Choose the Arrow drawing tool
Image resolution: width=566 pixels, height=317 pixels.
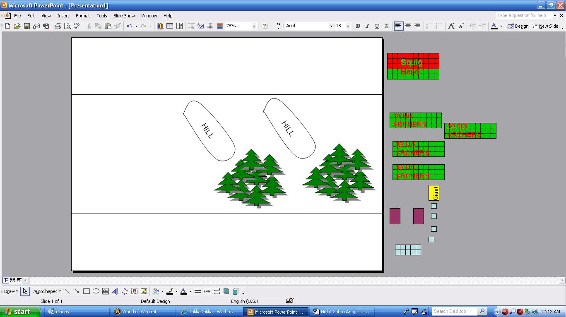(77, 291)
